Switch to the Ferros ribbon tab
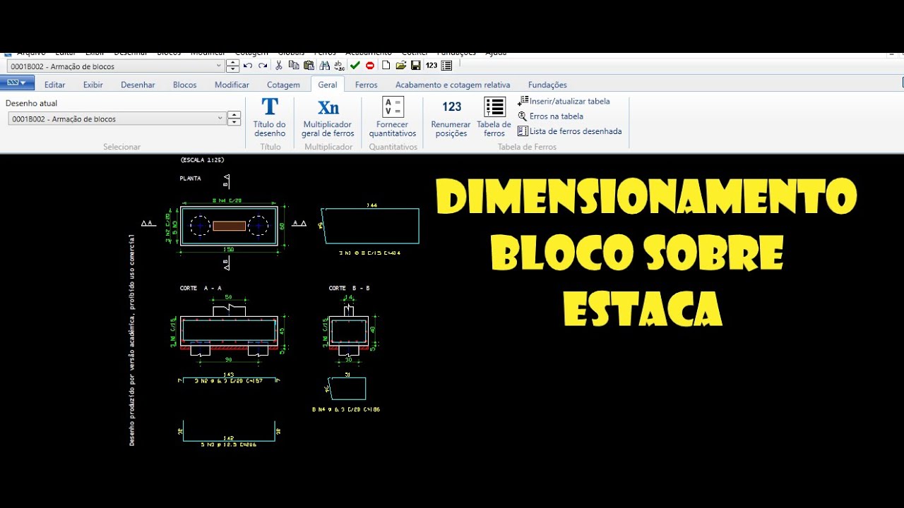This screenshot has width=904, height=508. 366,85
